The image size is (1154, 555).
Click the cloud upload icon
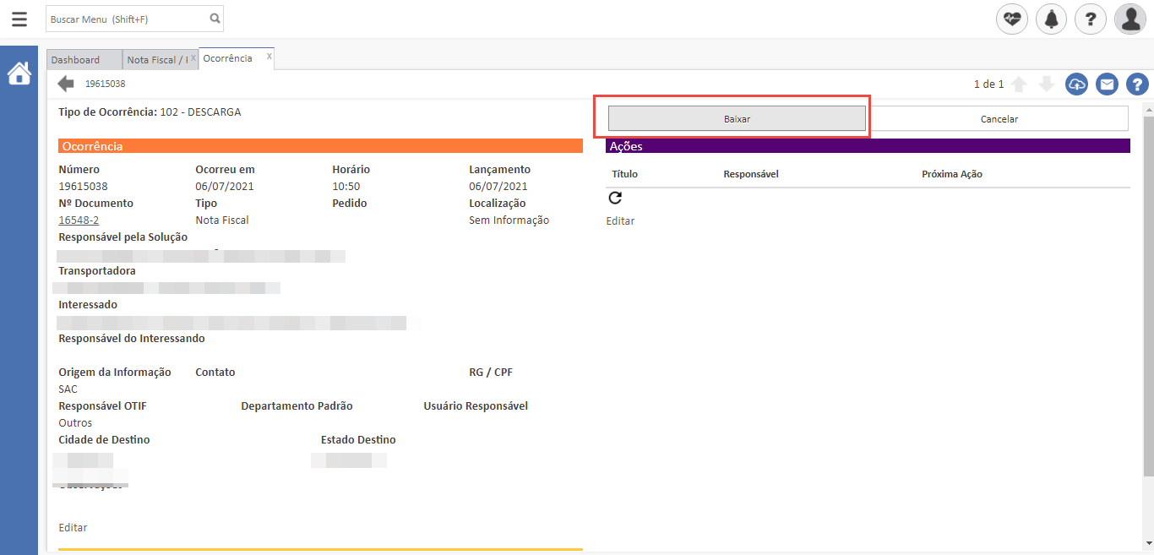1076,84
